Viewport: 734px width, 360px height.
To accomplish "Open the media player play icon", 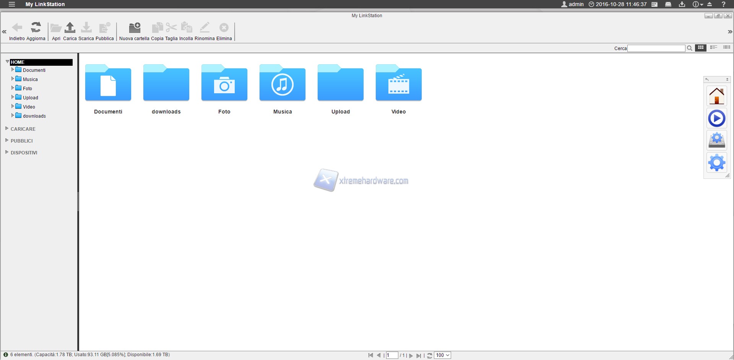I will click(716, 118).
